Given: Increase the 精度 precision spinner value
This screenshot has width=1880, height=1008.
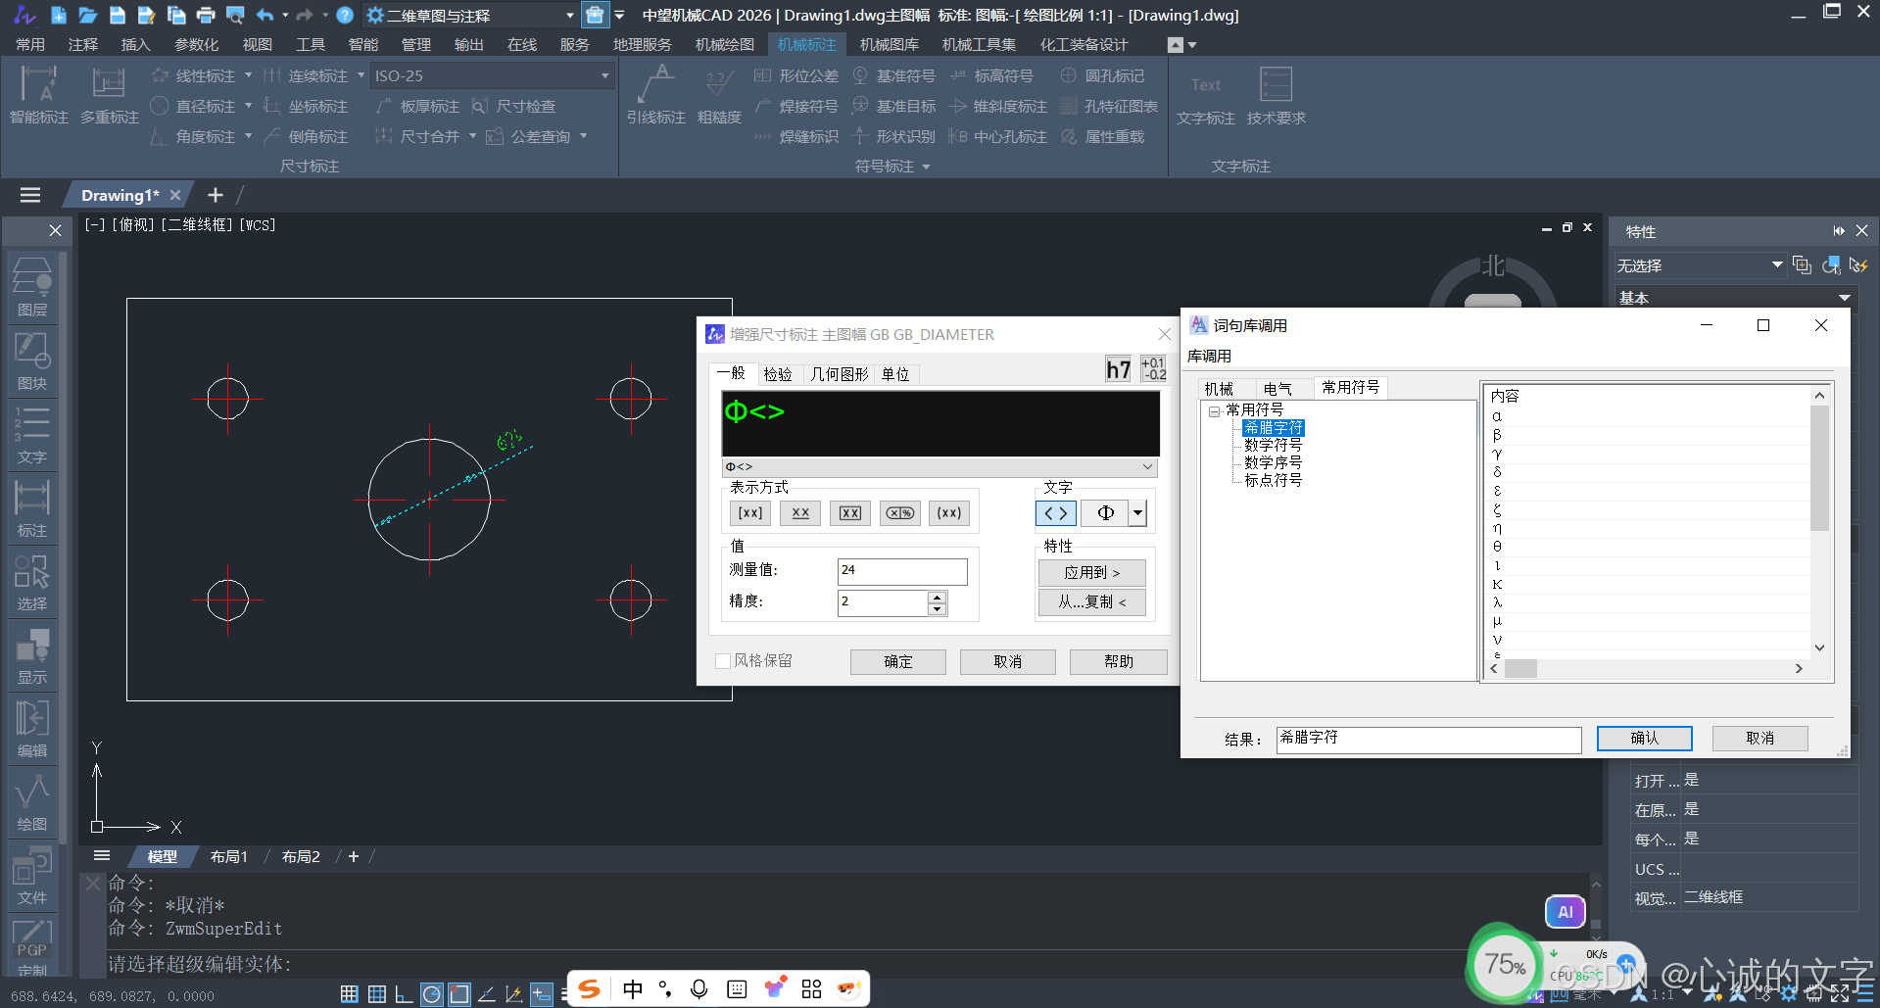Looking at the screenshot, I should click(x=938, y=597).
